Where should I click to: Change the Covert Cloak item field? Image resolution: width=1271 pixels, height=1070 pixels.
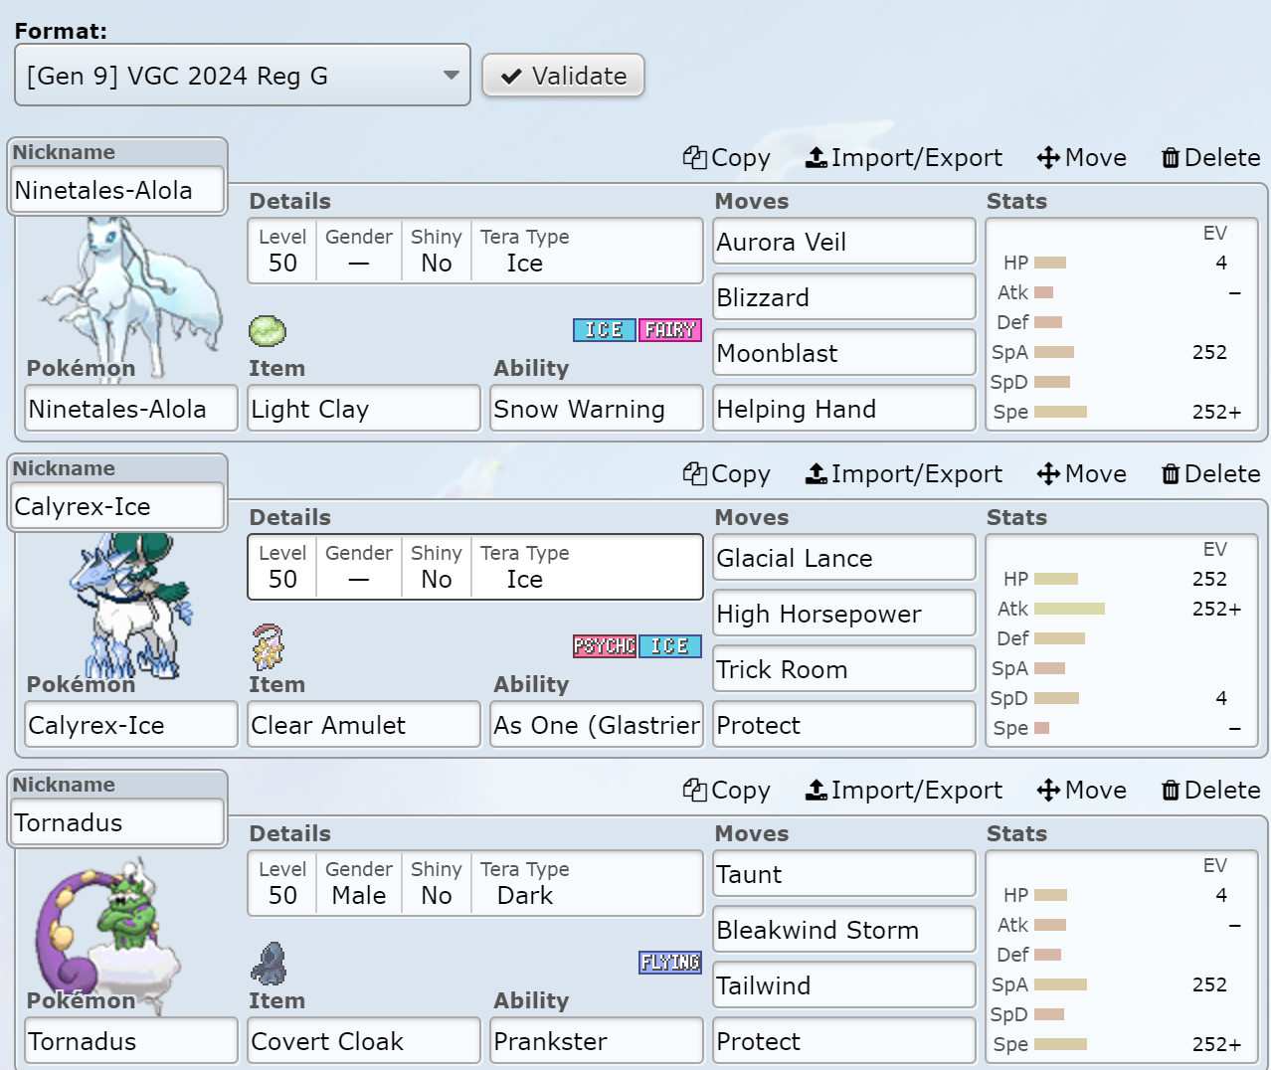[364, 1041]
